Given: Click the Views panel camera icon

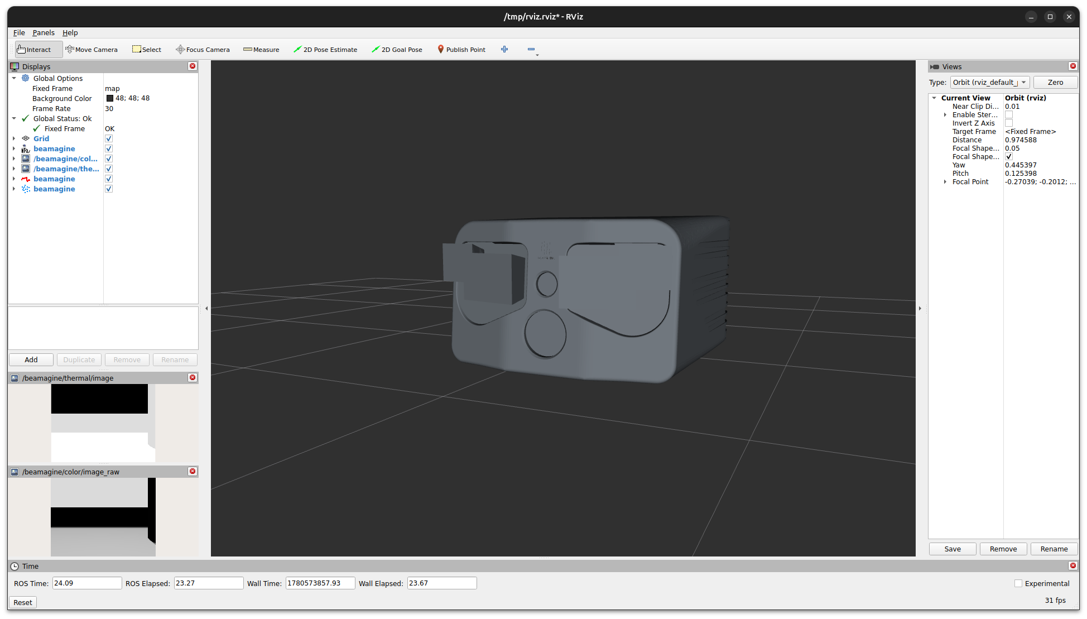Looking at the screenshot, I should tap(935, 66).
